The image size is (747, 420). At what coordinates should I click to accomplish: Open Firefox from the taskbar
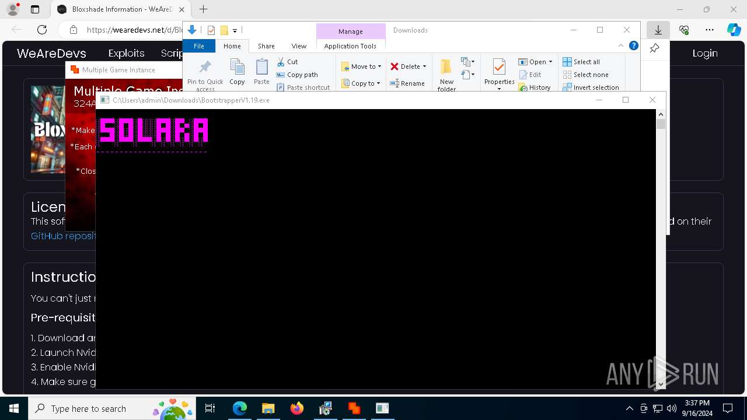pos(297,408)
